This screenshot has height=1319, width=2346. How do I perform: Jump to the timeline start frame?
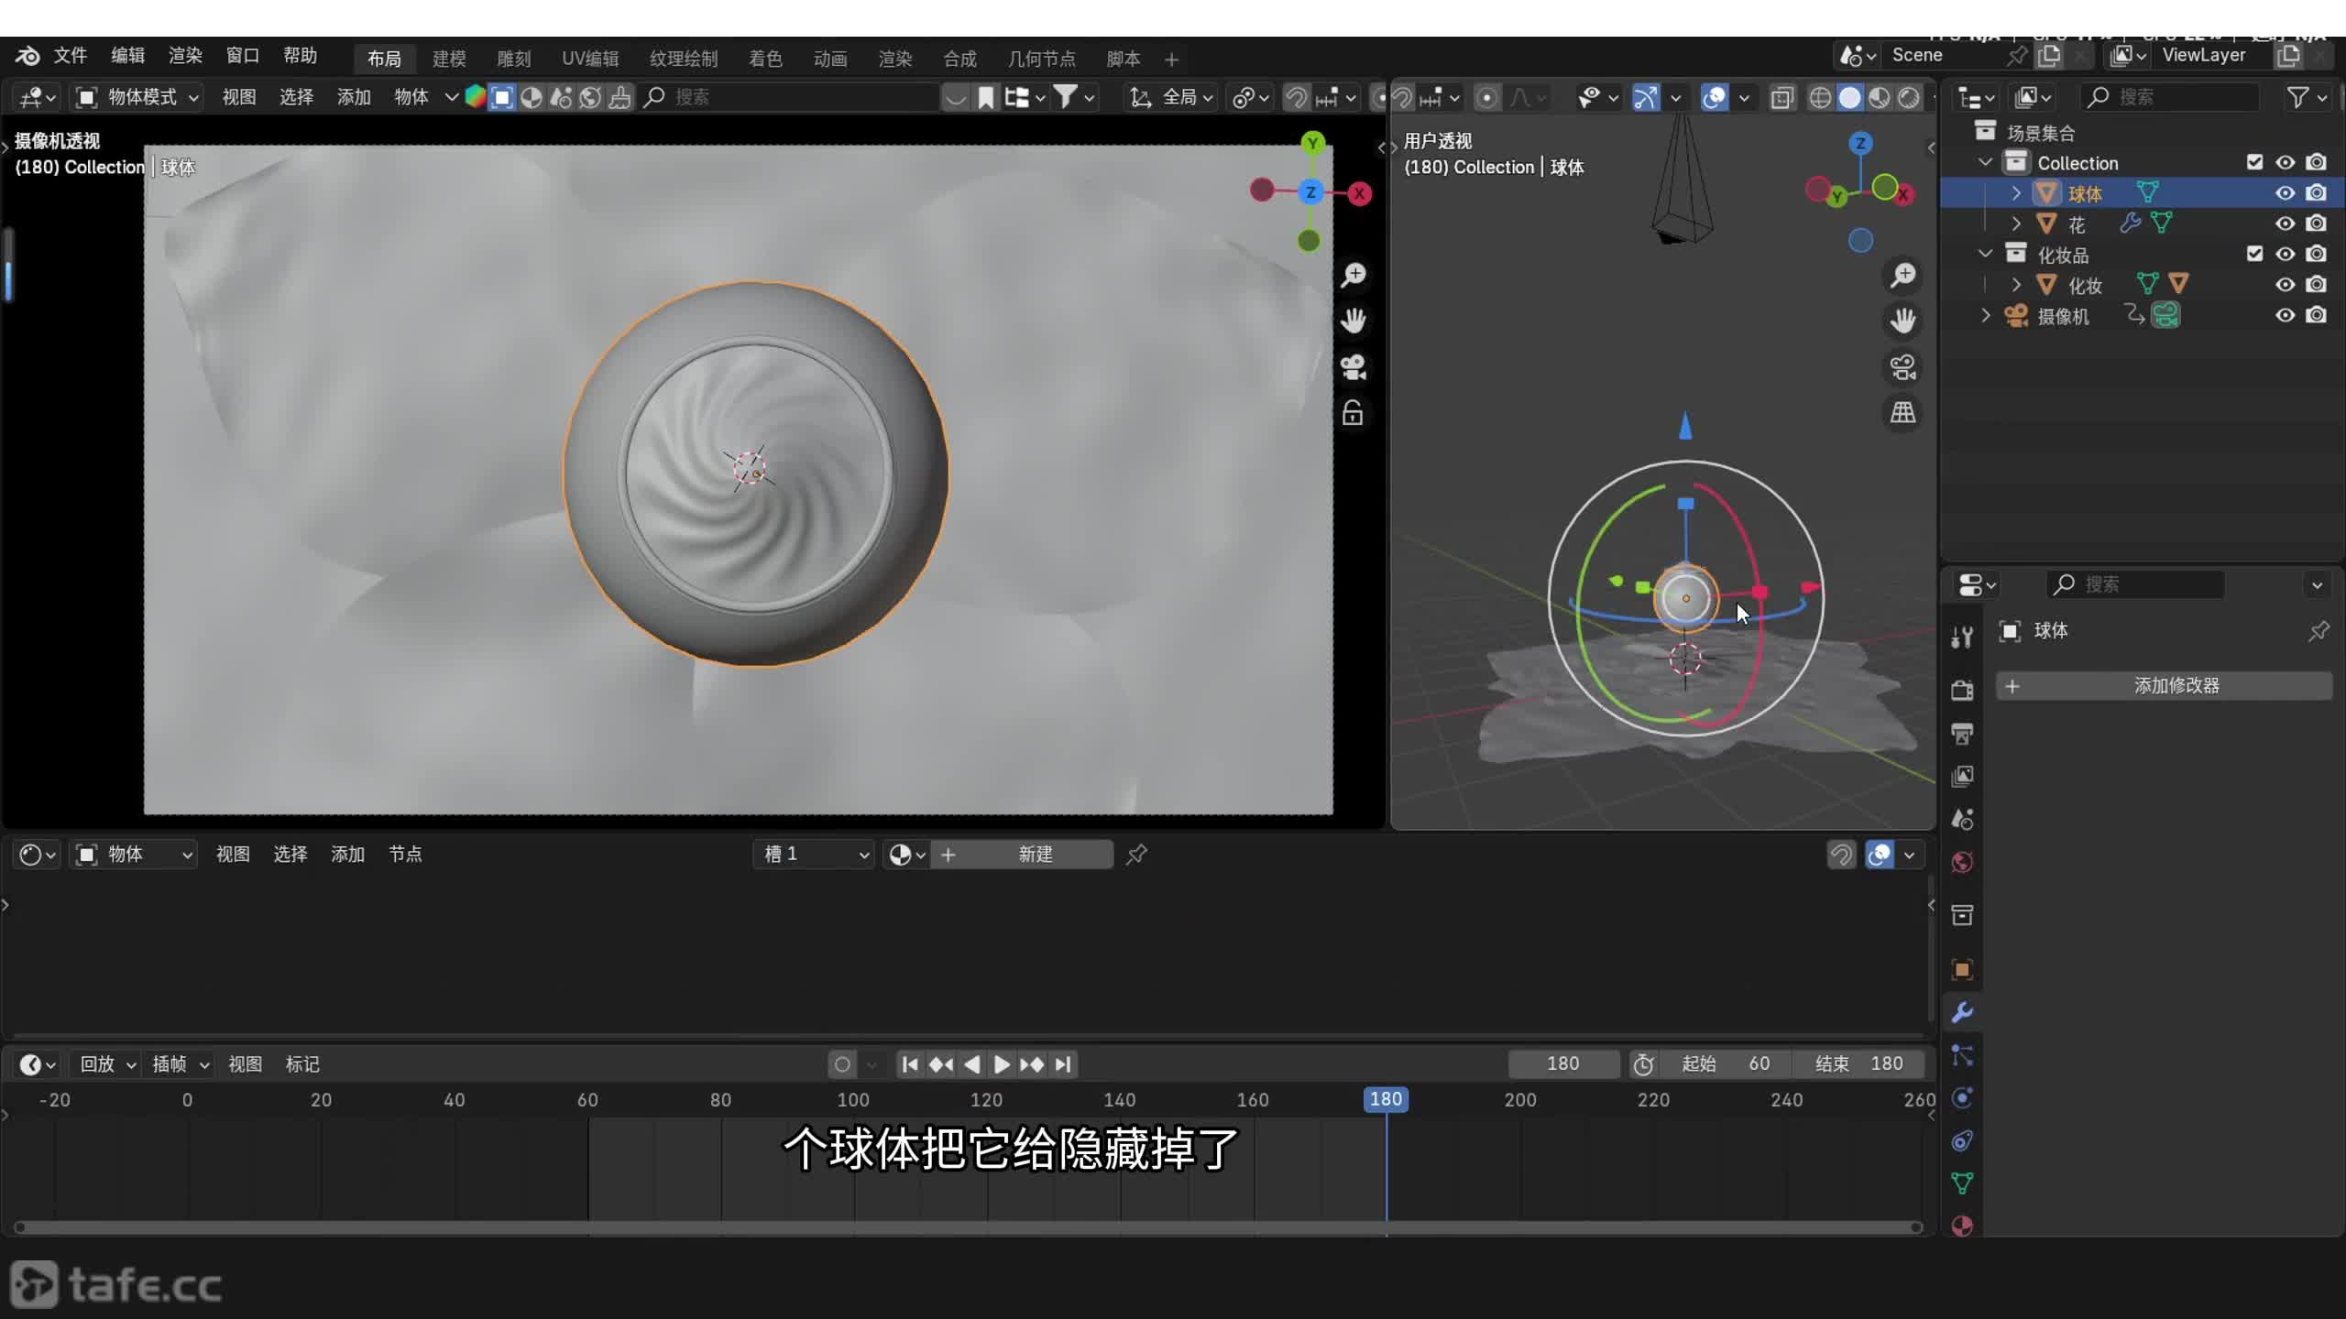pyautogui.click(x=910, y=1064)
